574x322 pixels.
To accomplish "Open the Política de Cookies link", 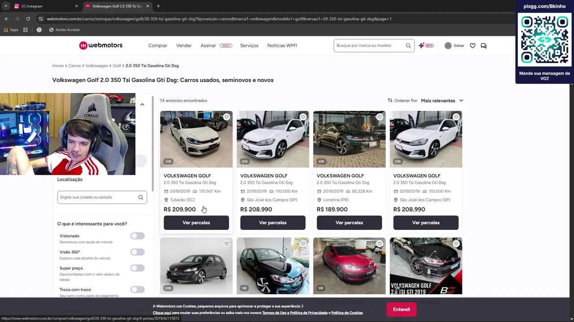I will (347, 313).
